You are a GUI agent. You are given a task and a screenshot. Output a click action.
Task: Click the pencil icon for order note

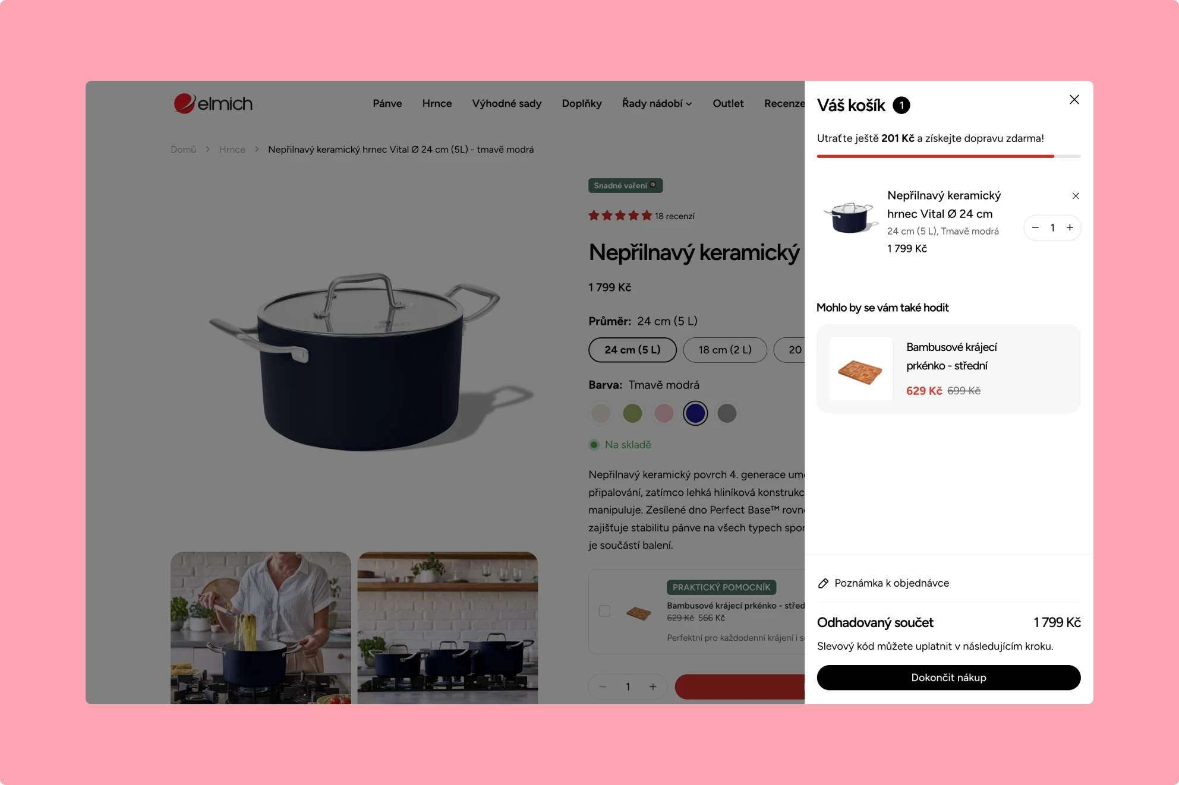pos(823,583)
